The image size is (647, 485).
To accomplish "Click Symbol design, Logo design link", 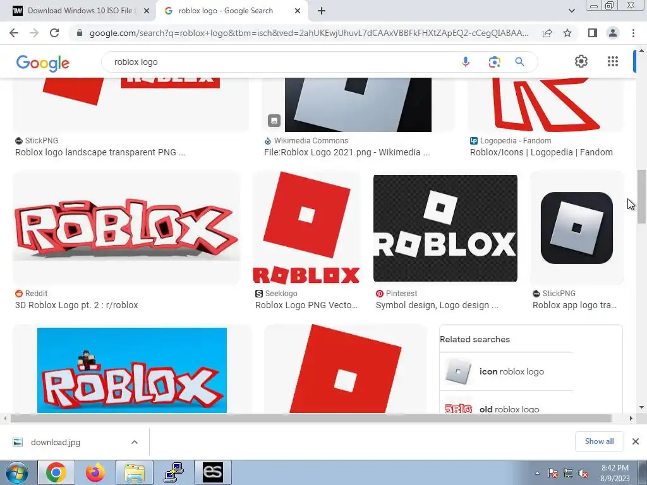I will [437, 305].
